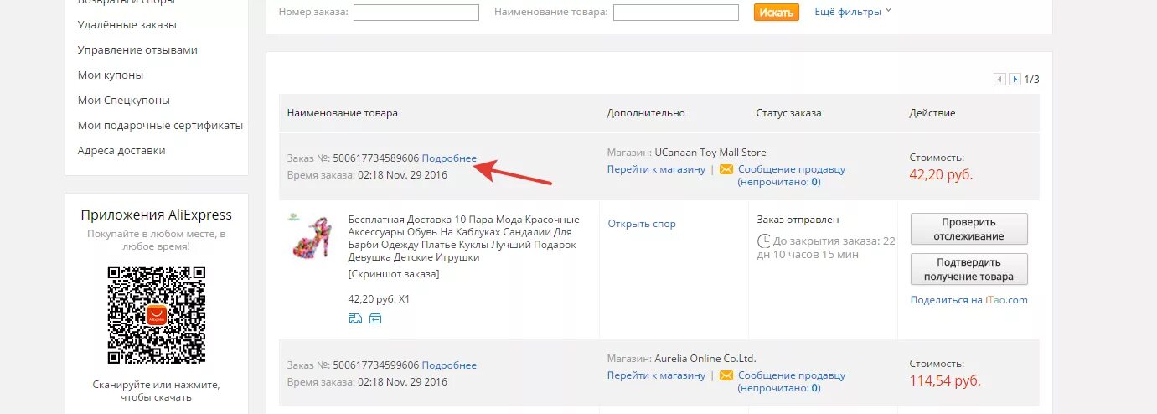Focus the "Наименование товара" search field
The image size is (1157, 414).
(x=676, y=13)
